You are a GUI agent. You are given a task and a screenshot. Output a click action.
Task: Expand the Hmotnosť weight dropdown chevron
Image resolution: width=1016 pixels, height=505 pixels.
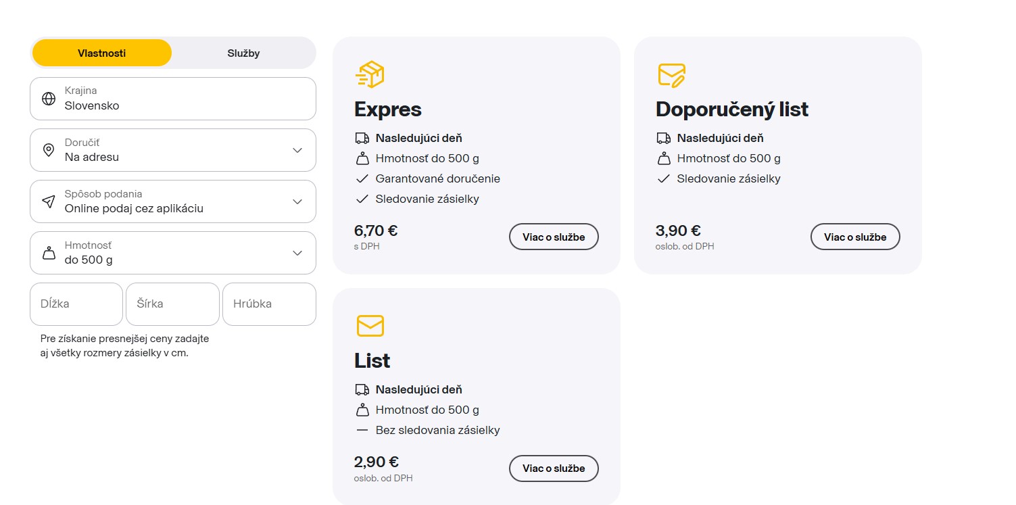coord(297,253)
